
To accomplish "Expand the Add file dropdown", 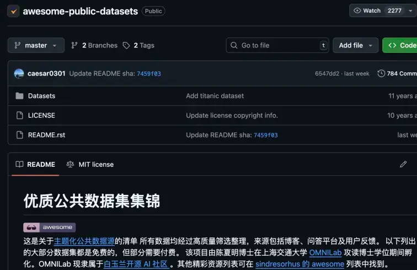I will tap(356, 45).
